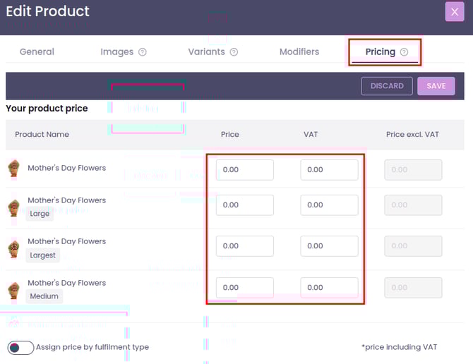473x364 pixels.
Task: Open the General tab
Action: coord(37,52)
